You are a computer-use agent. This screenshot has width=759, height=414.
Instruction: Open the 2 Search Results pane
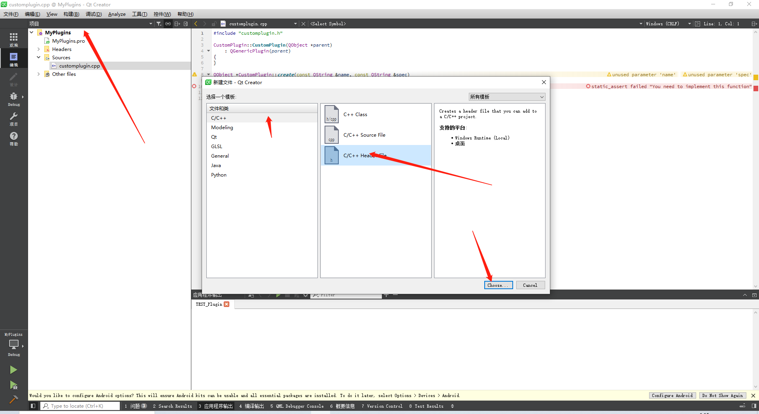(172, 406)
